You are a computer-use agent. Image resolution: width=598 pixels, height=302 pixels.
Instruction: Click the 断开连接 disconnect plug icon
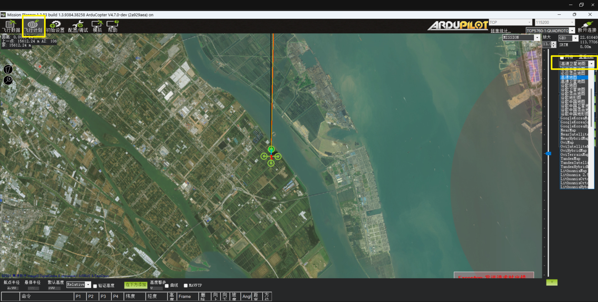pos(587,26)
